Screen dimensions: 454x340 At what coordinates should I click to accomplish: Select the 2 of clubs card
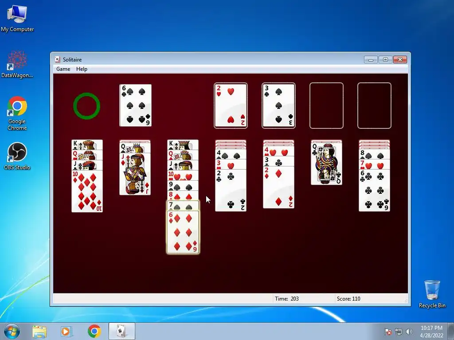point(231,190)
